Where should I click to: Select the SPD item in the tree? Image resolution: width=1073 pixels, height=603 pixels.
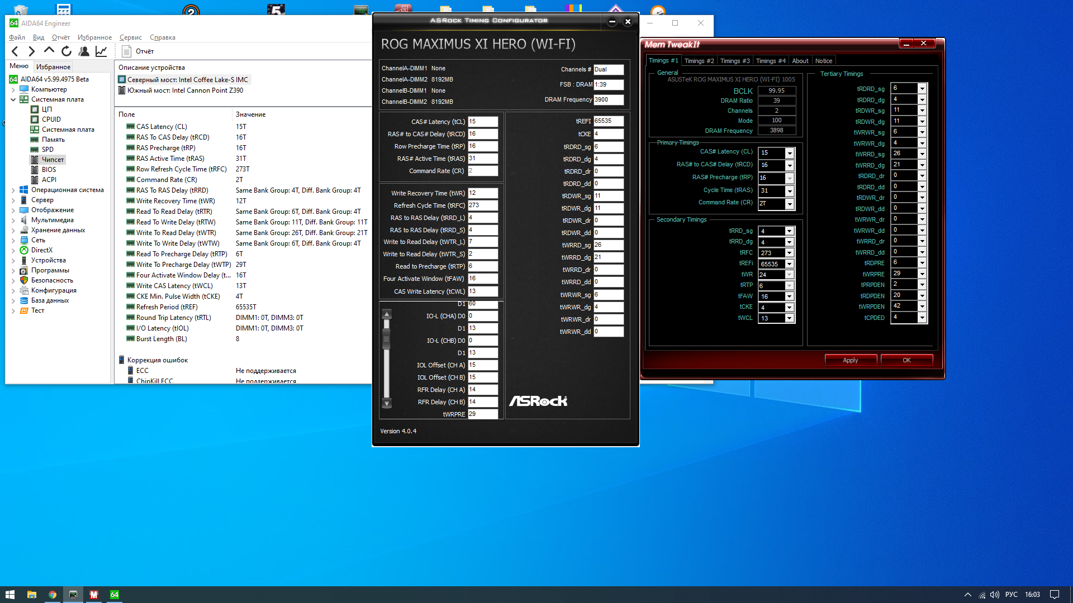tap(48, 150)
